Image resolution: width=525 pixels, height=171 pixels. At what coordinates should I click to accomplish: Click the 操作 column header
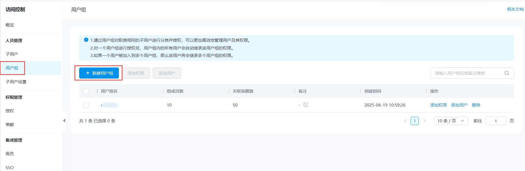click(x=434, y=91)
